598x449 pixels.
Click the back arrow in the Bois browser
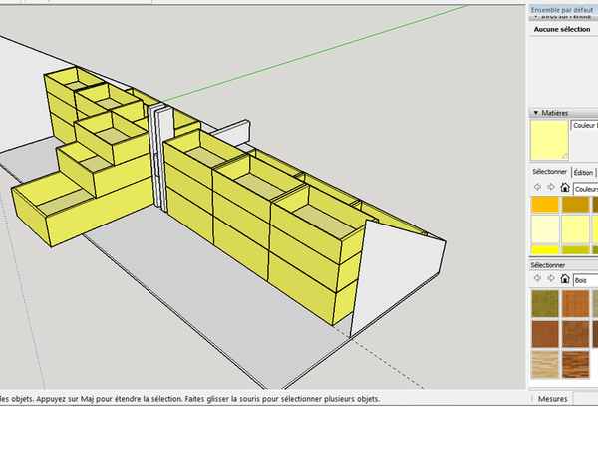click(538, 281)
